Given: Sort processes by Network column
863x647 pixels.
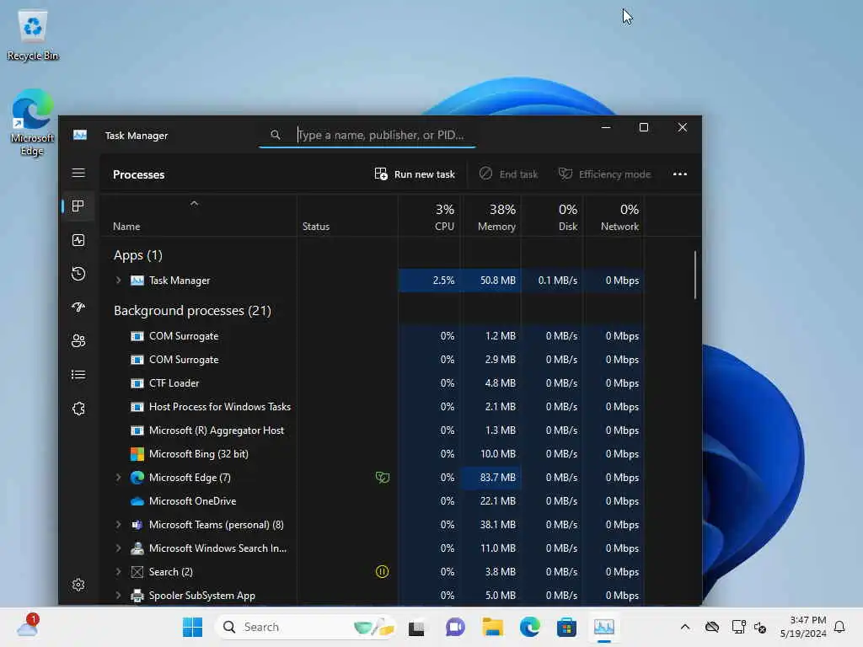Looking at the screenshot, I should point(614,217).
